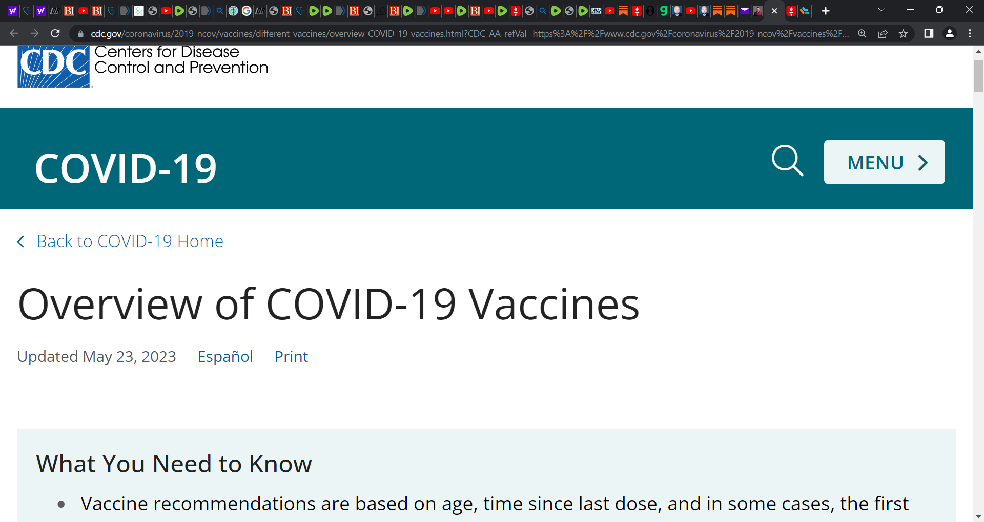Open Chrome's three-dot menu
Screen dimensions: 984x522
[x=970, y=34]
